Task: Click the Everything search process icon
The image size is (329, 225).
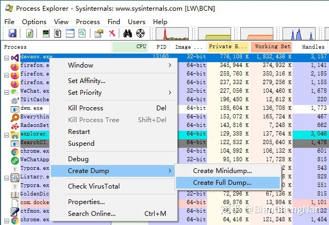Action: pyautogui.click(x=15, y=118)
